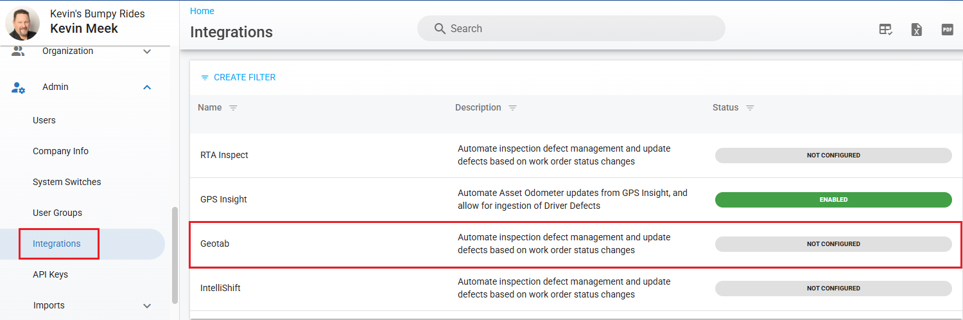
Task: Expand the Imports submenu chevron
Action: click(x=147, y=306)
